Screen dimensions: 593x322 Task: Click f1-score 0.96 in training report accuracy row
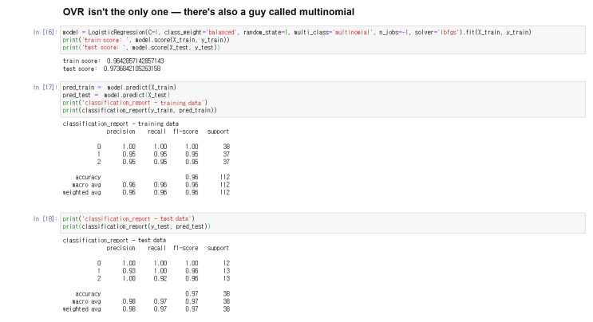192,178
